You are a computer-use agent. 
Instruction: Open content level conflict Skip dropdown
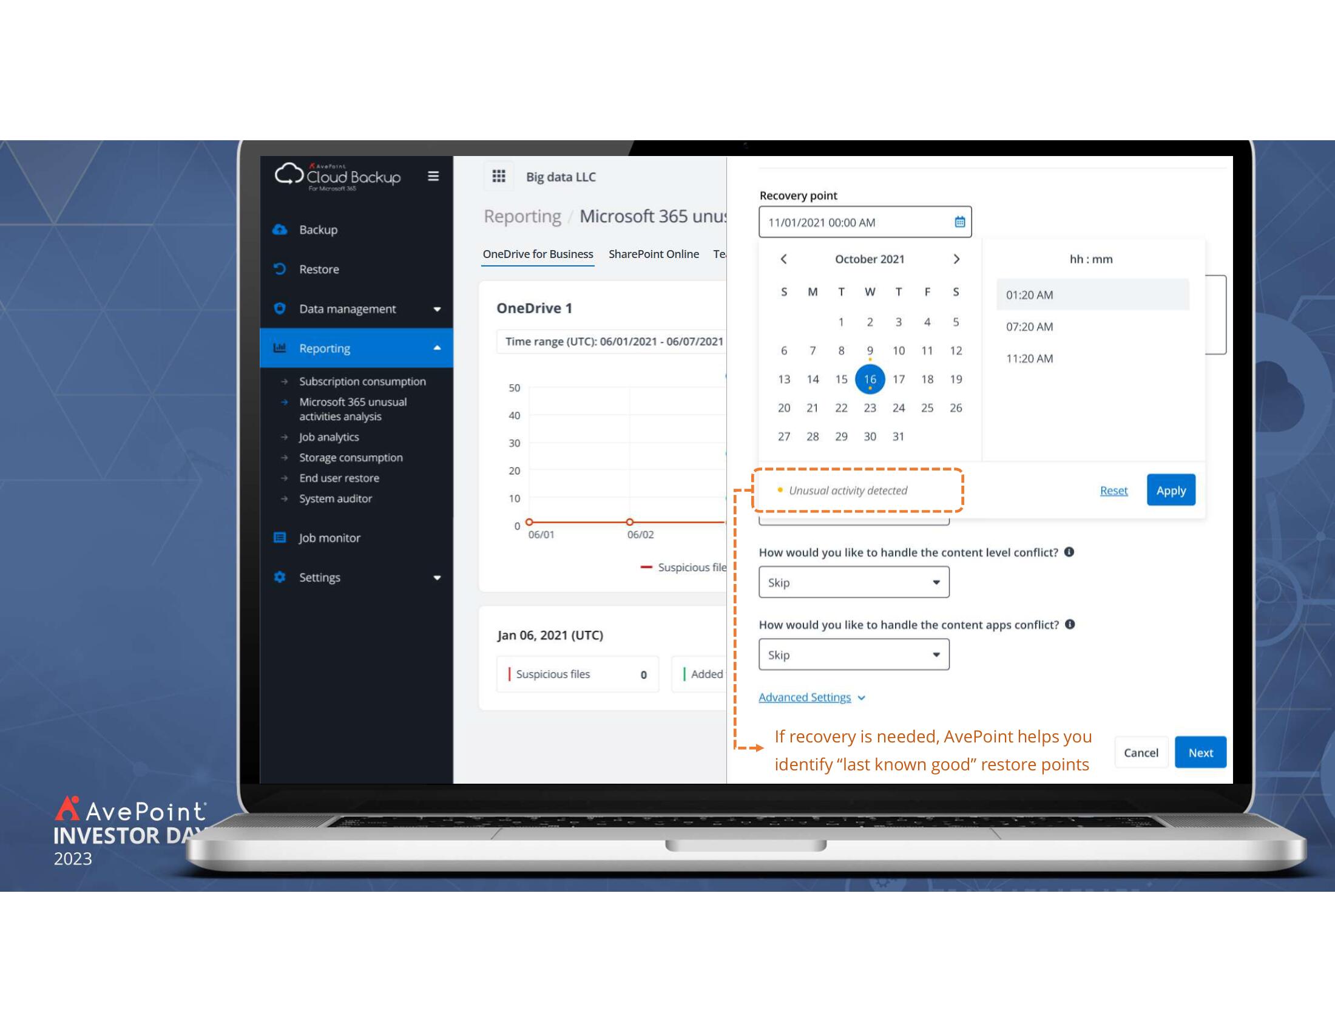pyautogui.click(x=853, y=582)
